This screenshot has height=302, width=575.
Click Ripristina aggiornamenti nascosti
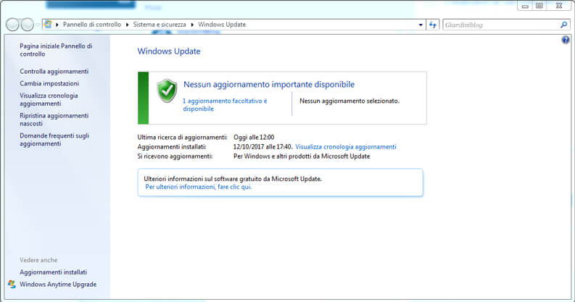[x=54, y=119]
